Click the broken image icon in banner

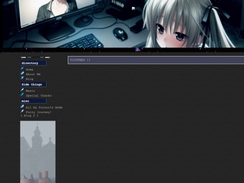click(133, 9)
